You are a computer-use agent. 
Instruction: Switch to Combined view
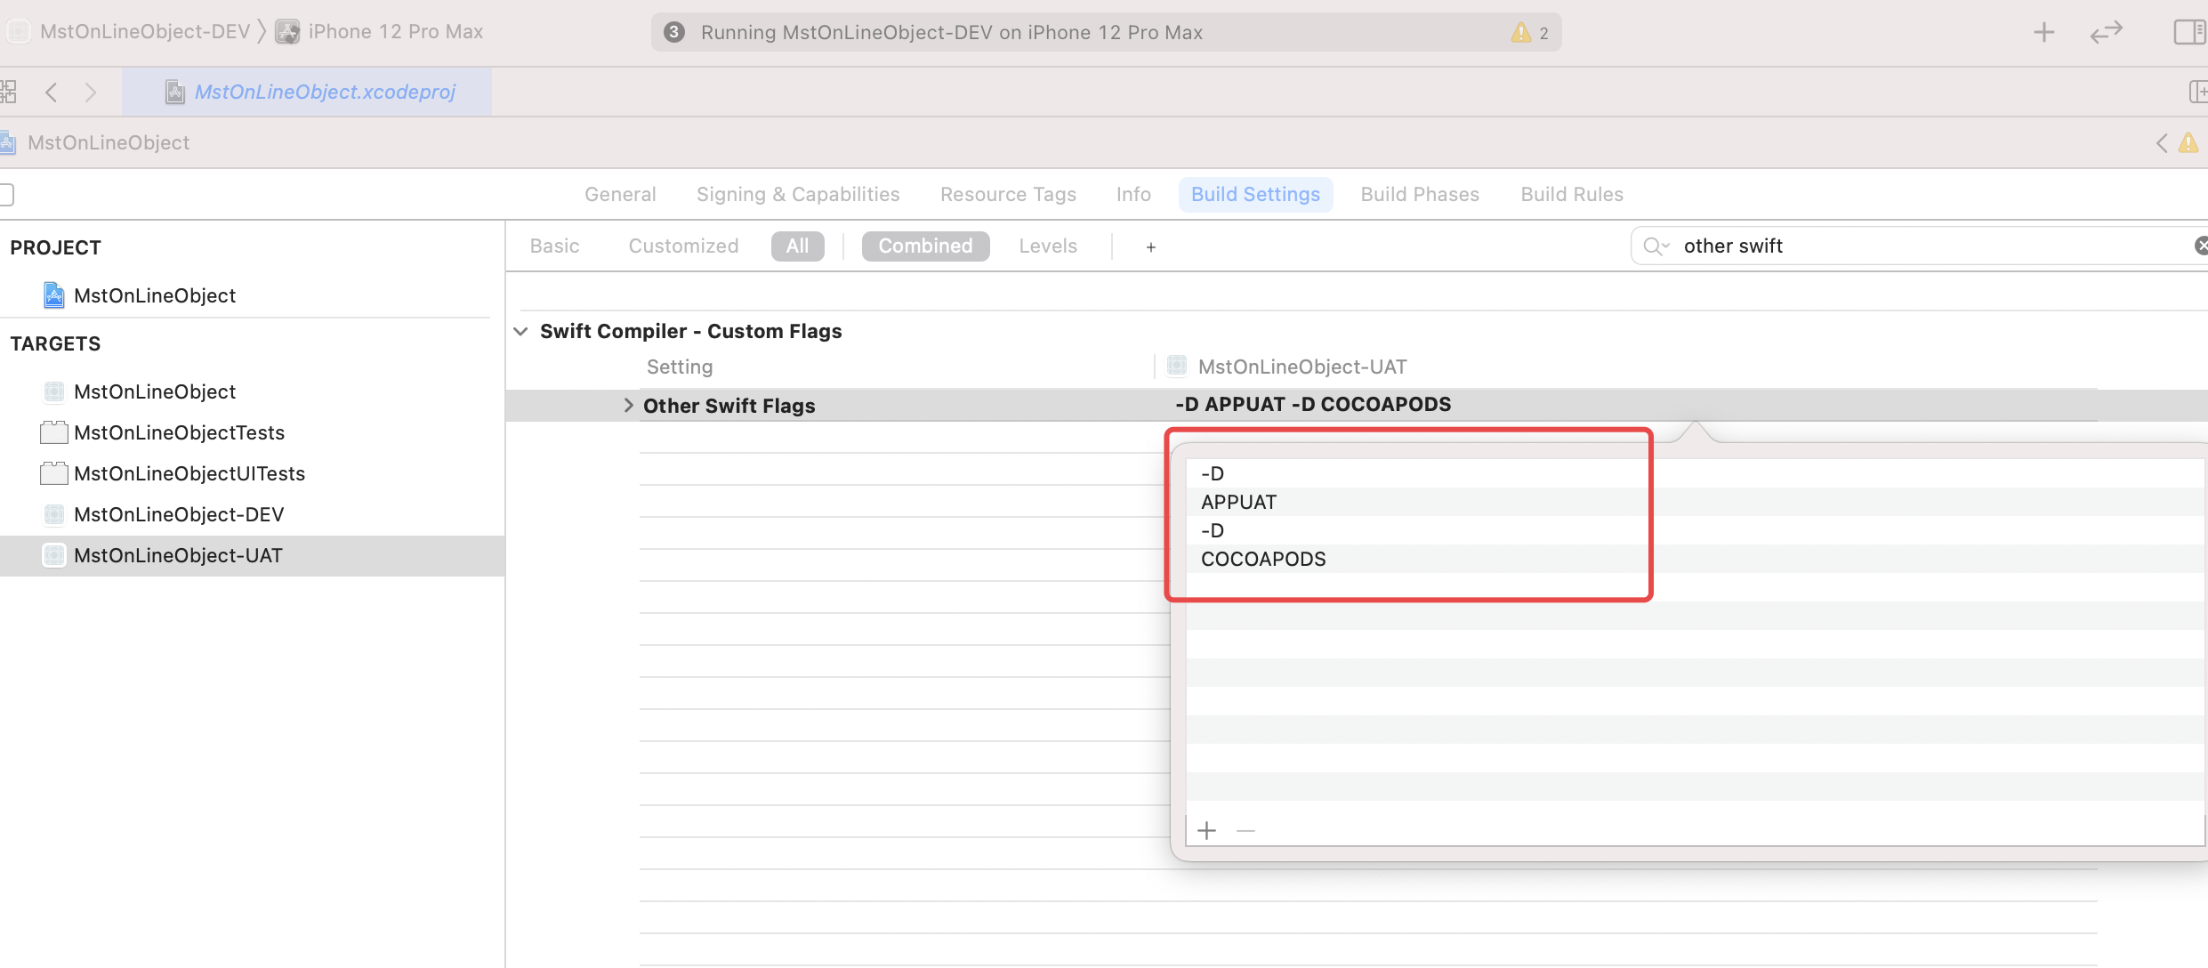925,246
